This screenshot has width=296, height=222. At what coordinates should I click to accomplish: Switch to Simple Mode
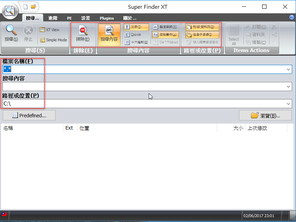point(54,40)
